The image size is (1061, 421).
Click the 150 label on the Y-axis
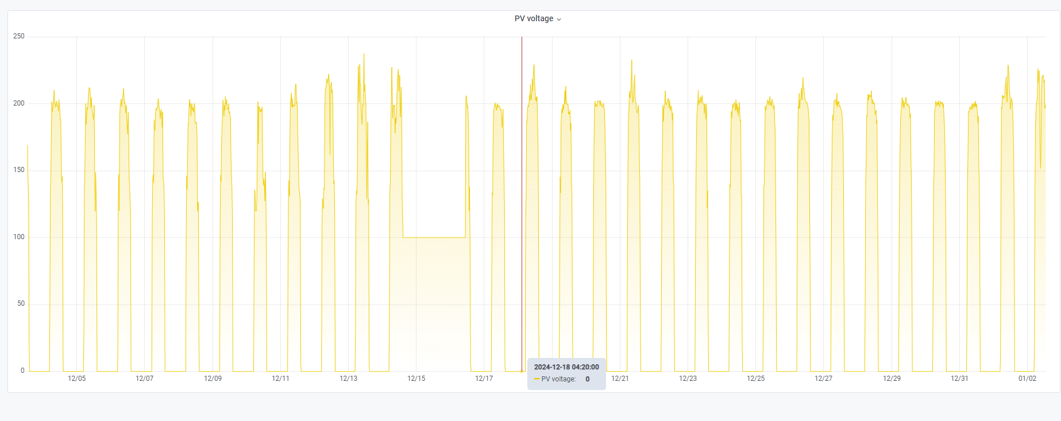(19, 170)
